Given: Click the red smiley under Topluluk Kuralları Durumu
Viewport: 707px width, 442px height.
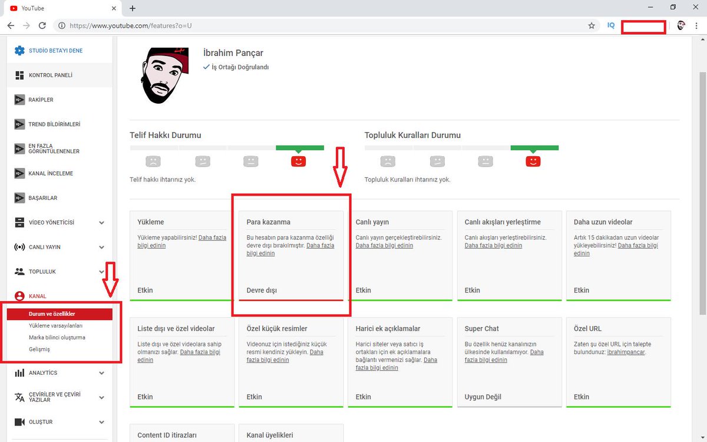Looking at the screenshot, I should pyautogui.click(x=533, y=161).
